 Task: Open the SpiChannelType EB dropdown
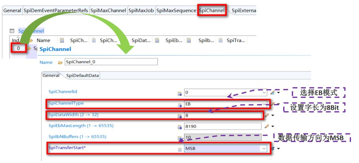[x=264, y=104]
